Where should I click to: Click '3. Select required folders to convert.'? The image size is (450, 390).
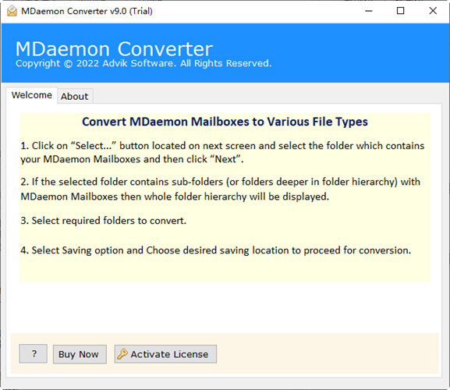pos(103,221)
